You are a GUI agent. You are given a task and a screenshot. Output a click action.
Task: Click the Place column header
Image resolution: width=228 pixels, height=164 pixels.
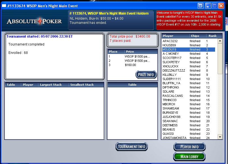(116, 52)
